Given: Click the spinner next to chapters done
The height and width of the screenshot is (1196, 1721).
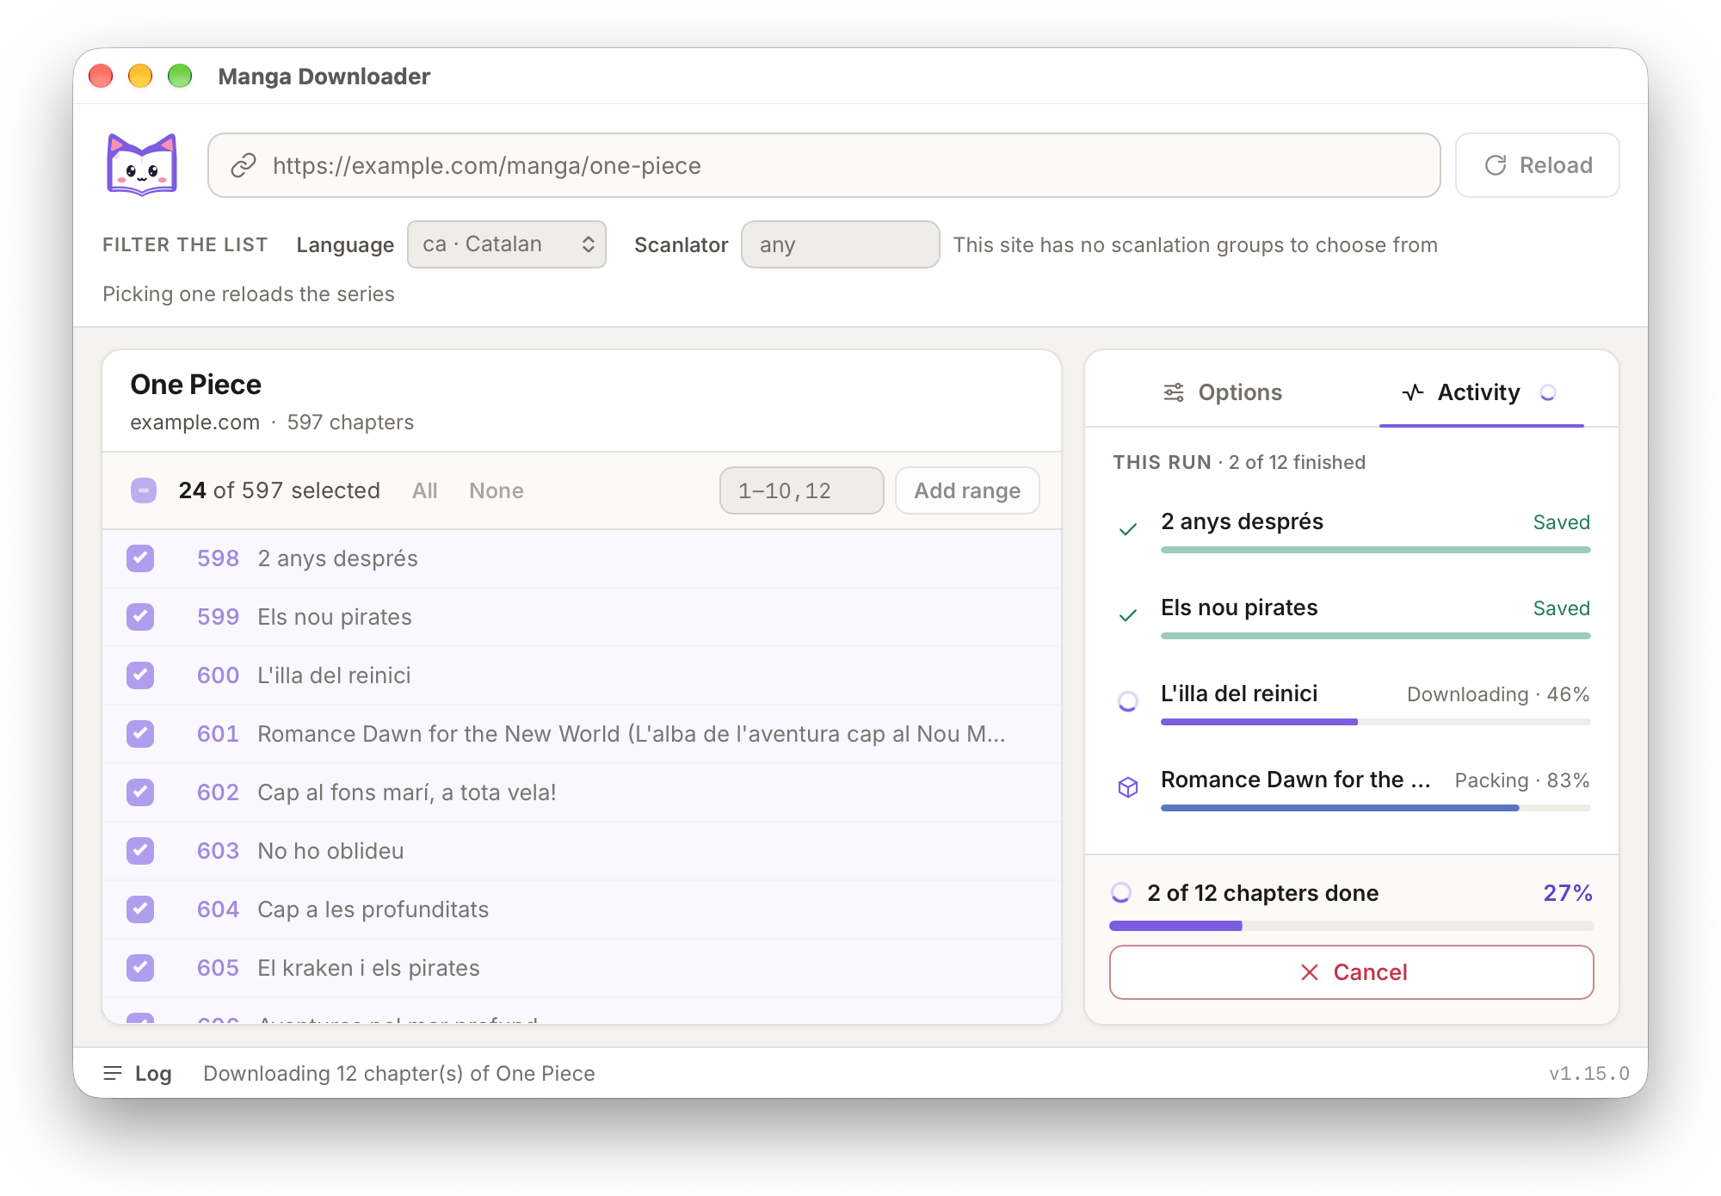Looking at the screenshot, I should click(1120, 892).
